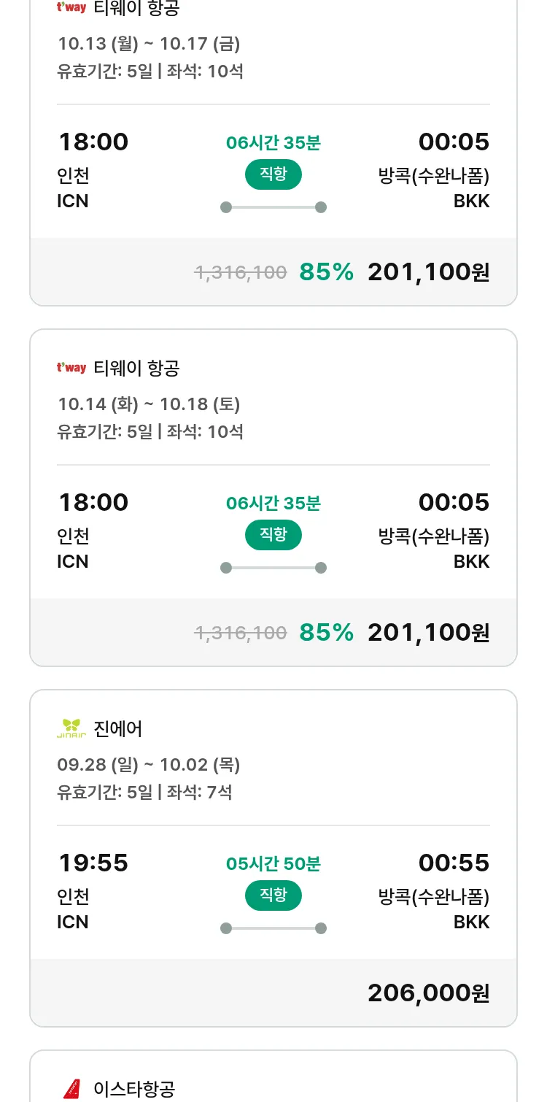Click the Jin Air butterfly logo

point(71,728)
